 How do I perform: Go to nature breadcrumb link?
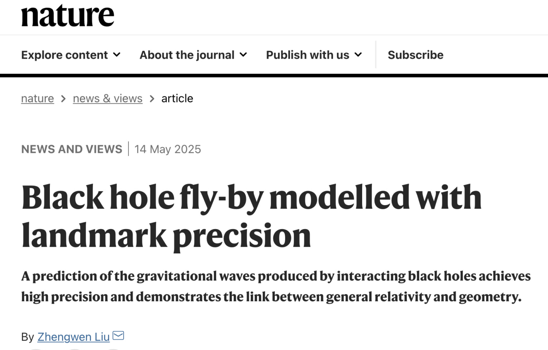(37, 99)
